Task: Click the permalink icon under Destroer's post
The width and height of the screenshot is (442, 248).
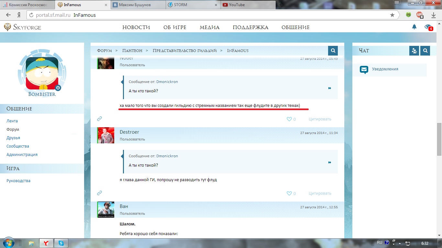Action: point(100,193)
